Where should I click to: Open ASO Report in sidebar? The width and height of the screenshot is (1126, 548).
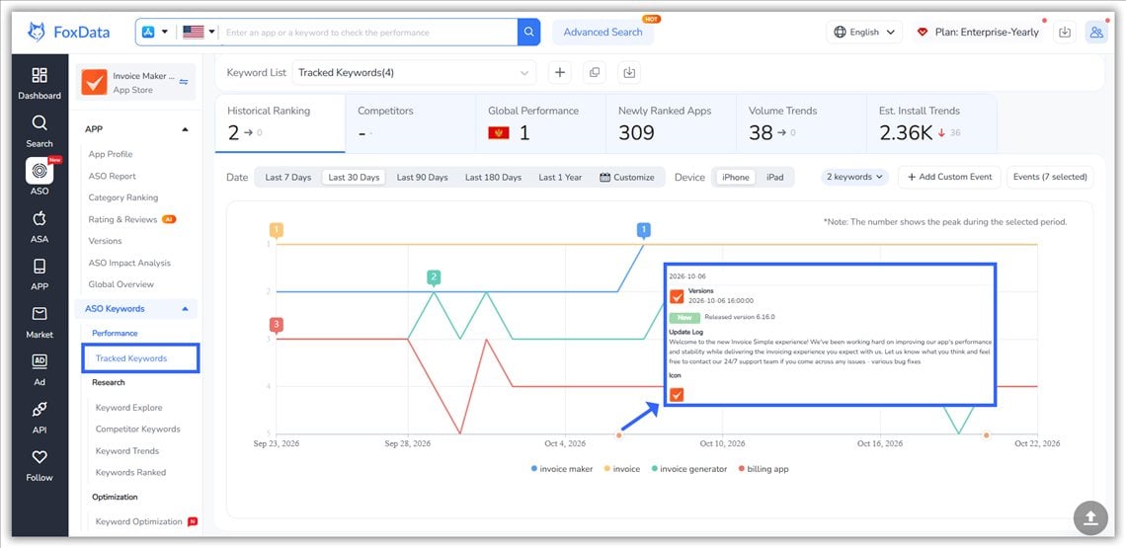click(112, 176)
